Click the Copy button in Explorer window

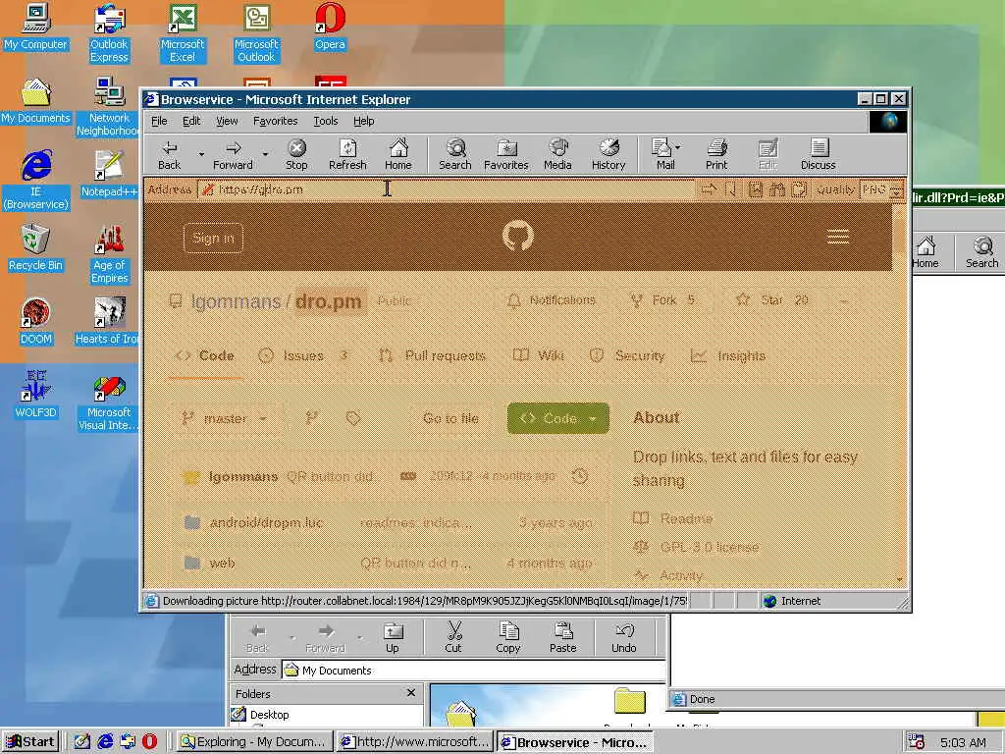507,637
